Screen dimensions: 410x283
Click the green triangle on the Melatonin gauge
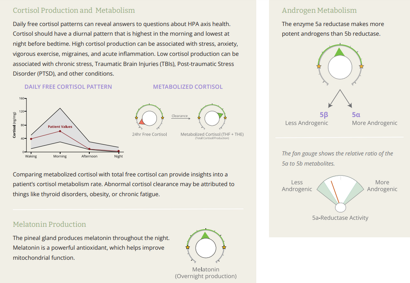point(205,235)
